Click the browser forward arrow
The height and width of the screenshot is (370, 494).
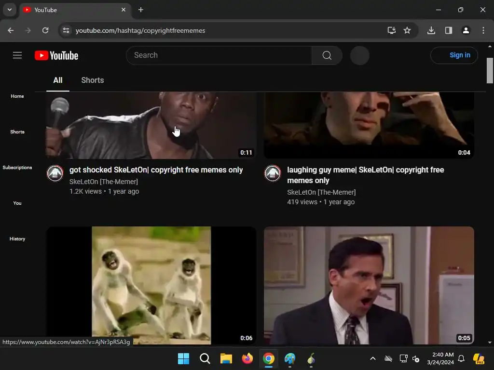click(x=28, y=30)
